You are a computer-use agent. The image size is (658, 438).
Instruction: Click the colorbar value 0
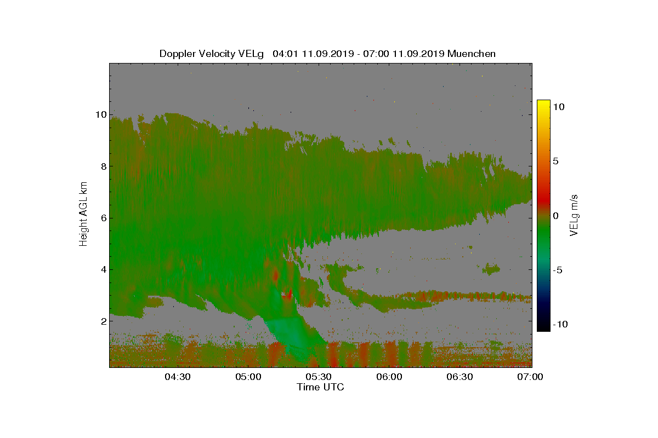point(555,216)
